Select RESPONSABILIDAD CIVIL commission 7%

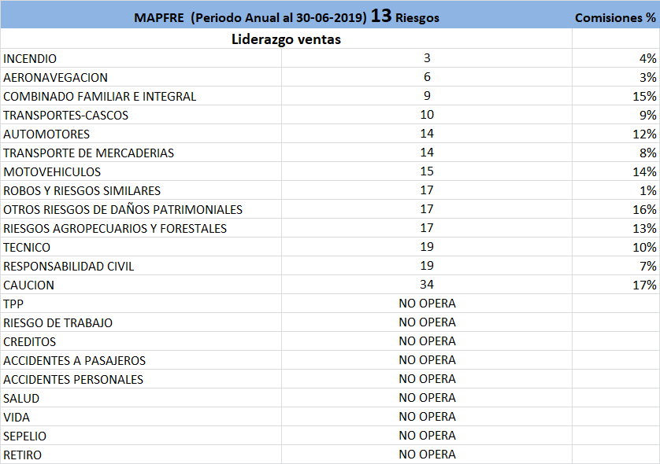[616, 266]
